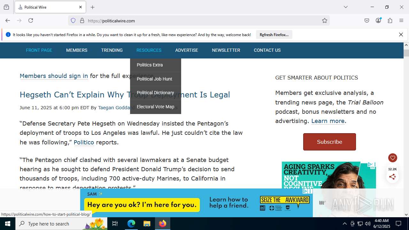Click the page scrollbar up arrow
This screenshot has width=409, height=230.
(x=406, y=45)
